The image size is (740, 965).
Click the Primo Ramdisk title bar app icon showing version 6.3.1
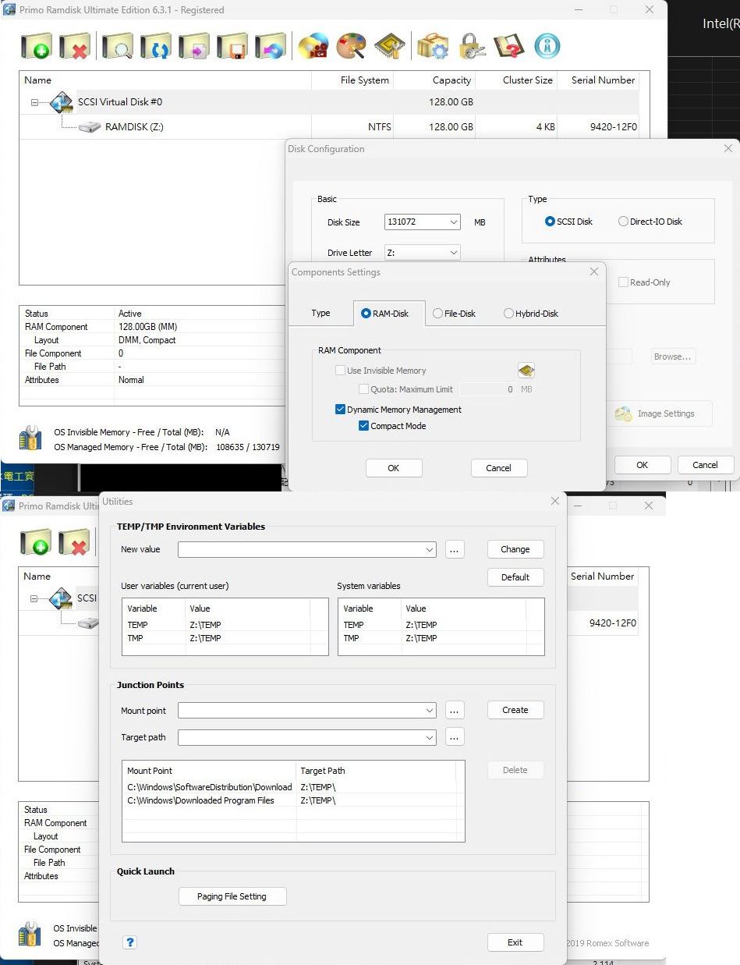tap(9, 10)
